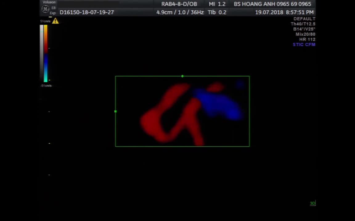Click the green diamond handle atop the ROI box

click(182, 76)
